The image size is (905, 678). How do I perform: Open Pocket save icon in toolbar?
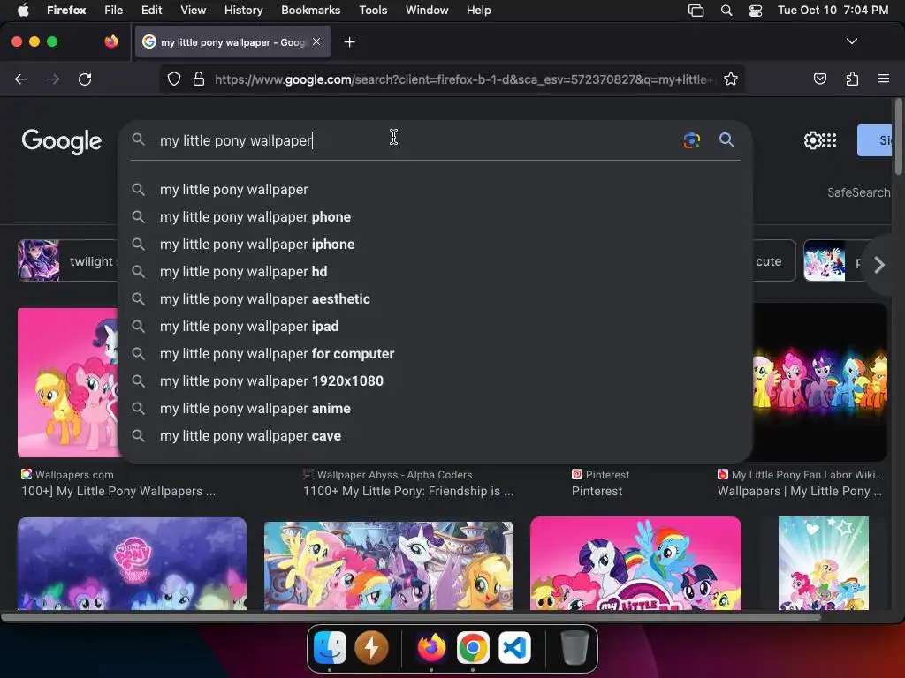coord(819,79)
